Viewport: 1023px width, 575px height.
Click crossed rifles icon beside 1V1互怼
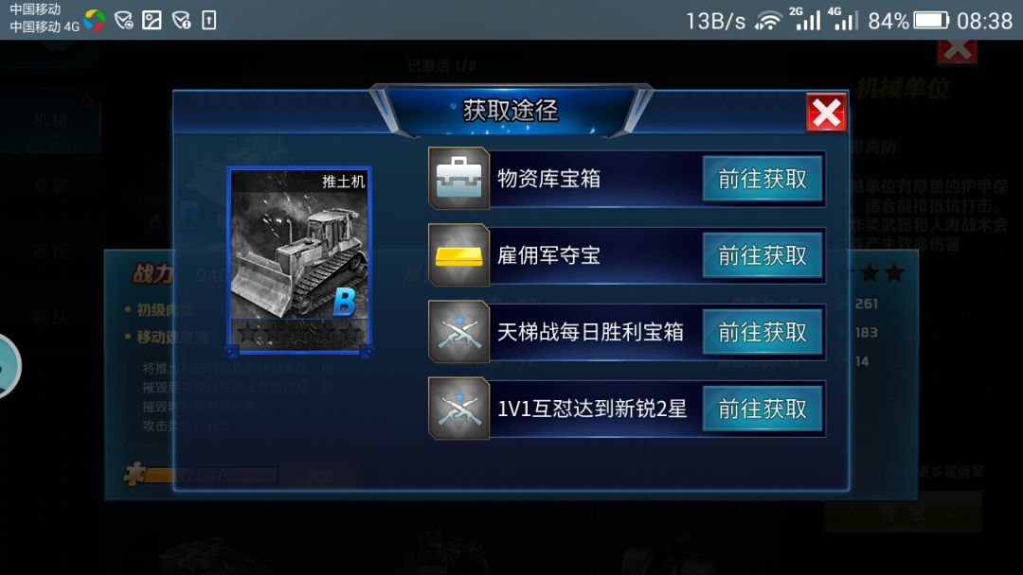pos(458,409)
